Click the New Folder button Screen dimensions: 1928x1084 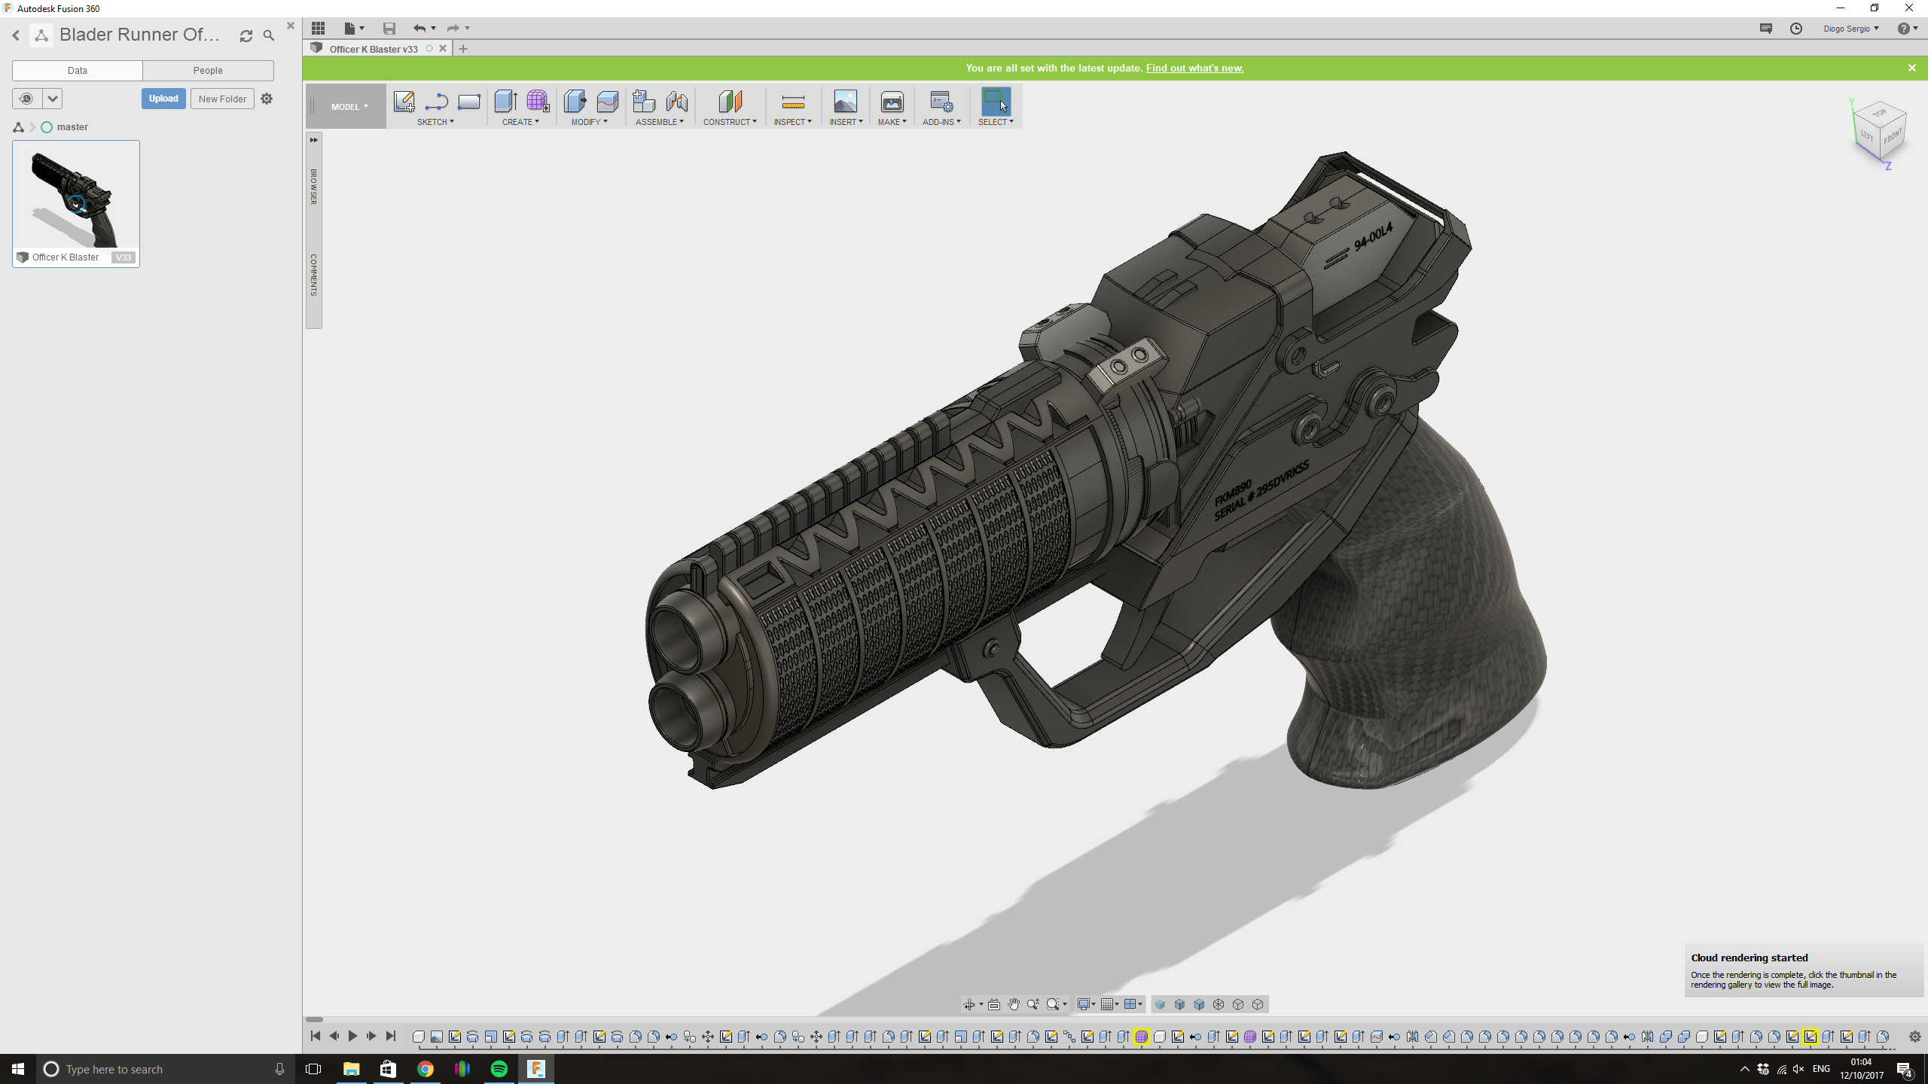[x=222, y=99]
